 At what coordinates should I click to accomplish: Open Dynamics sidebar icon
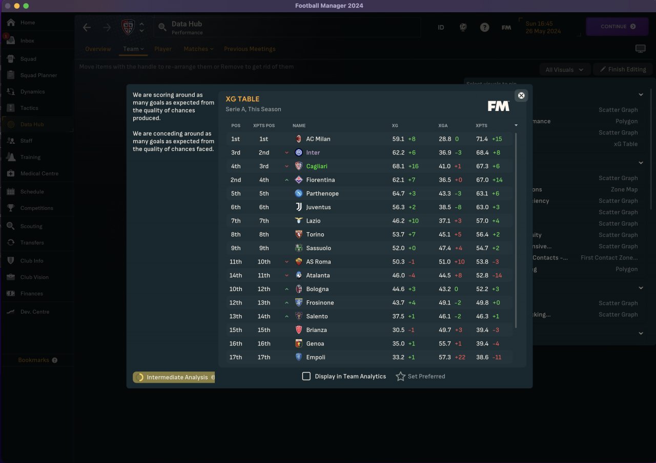[11, 92]
